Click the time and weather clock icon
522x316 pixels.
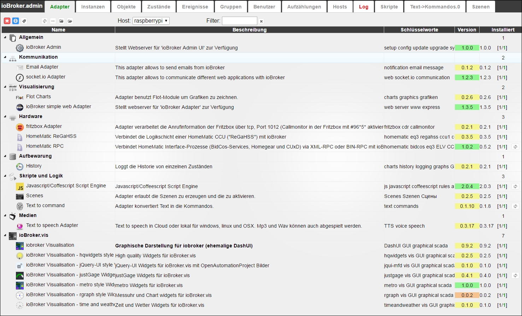click(x=20, y=305)
